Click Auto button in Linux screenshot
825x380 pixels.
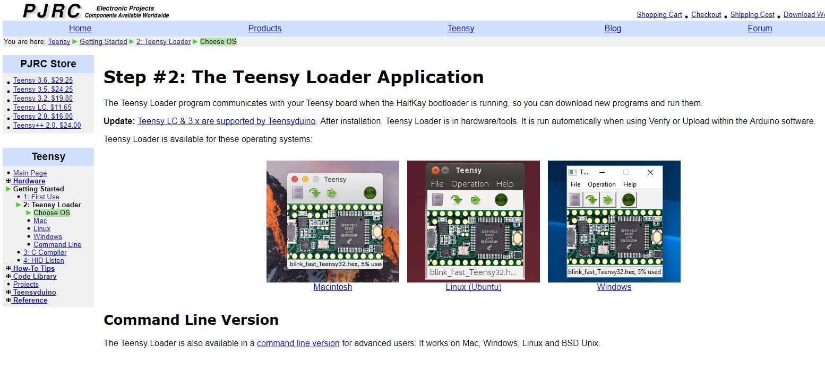[501, 200]
